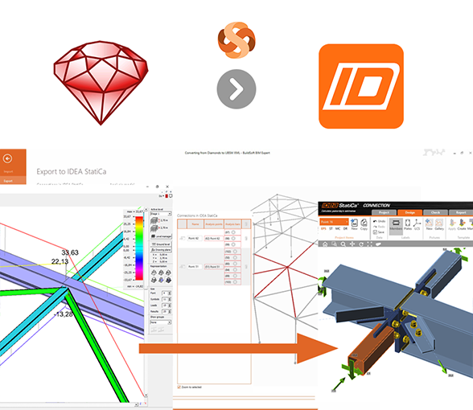Click the red Diamonds gem icon
Screen dimensions: 473x410
pos(101,83)
